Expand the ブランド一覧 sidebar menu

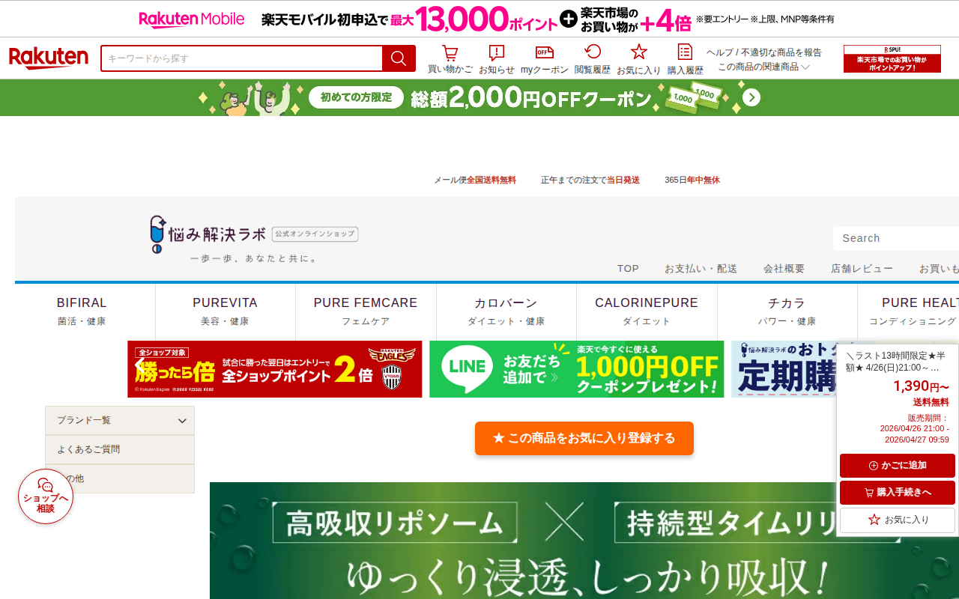120,421
